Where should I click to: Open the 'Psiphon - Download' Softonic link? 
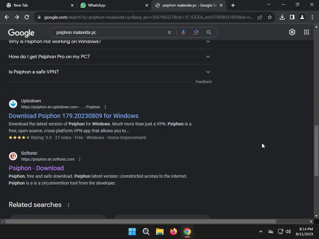(x=36, y=168)
